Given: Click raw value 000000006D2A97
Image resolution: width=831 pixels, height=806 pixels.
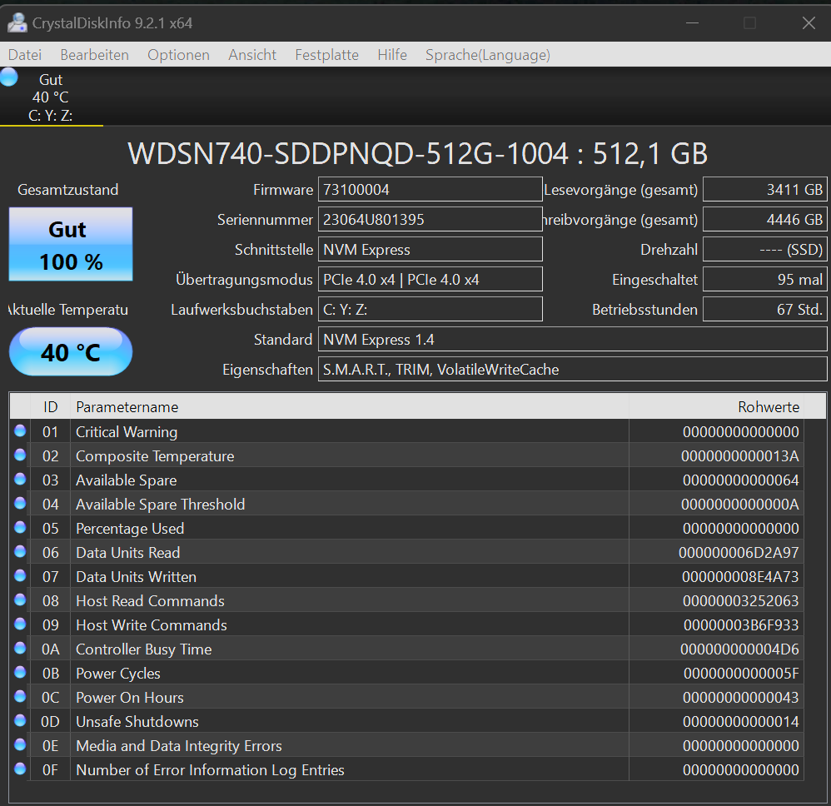Looking at the screenshot, I should [739, 553].
